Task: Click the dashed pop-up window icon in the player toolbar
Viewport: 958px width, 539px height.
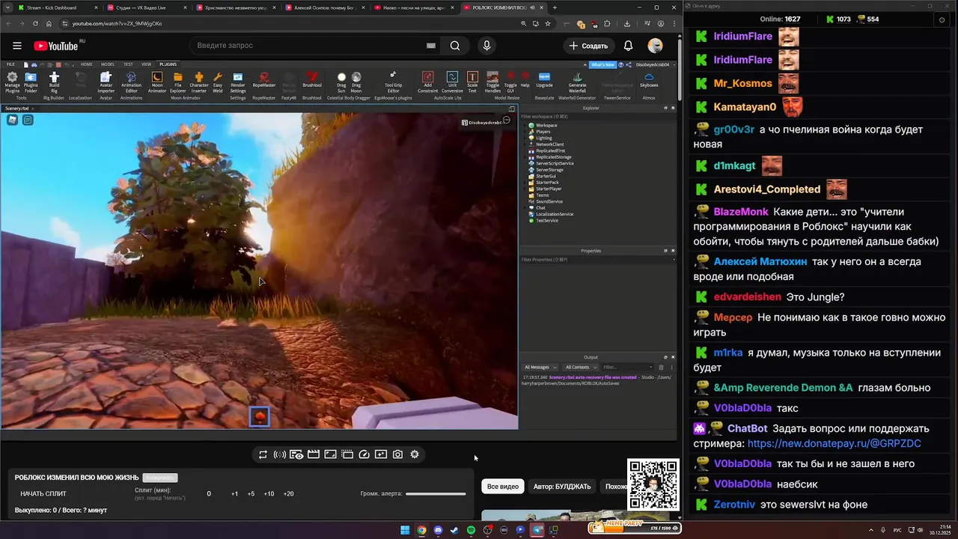Action: click(347, 454)
